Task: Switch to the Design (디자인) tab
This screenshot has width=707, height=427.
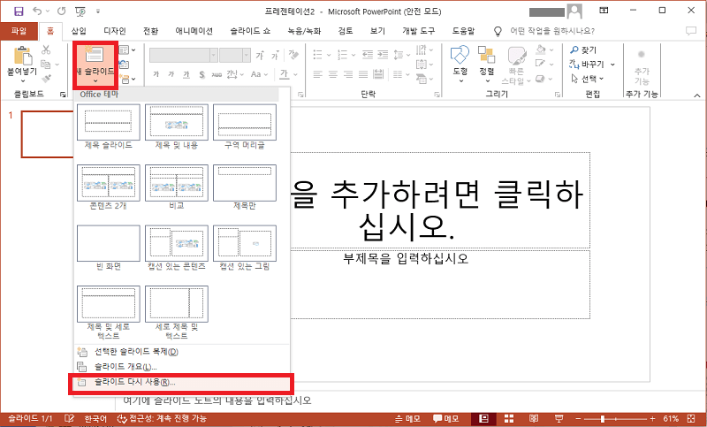Action: point(115,31)
